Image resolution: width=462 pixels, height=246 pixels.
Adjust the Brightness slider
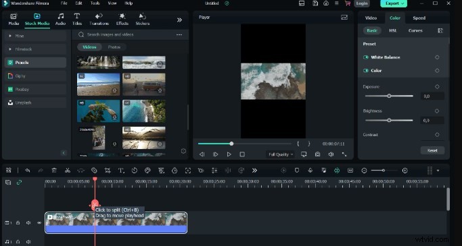click(389, 121)
